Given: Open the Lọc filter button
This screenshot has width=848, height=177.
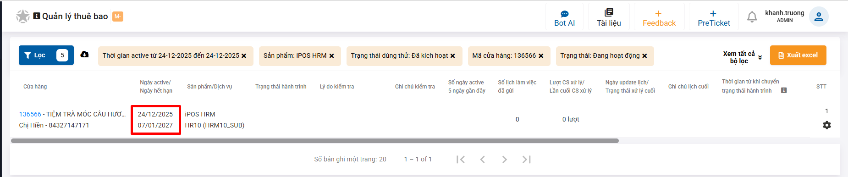Looking at the screenshot, I should pyautogui.click(x=46, y=55).
